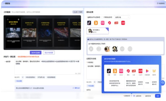Image resolution: width=166 pixels, height=101 pixels.
Task: Click the blue select-from-my-works button
Action: pos(36,53)
